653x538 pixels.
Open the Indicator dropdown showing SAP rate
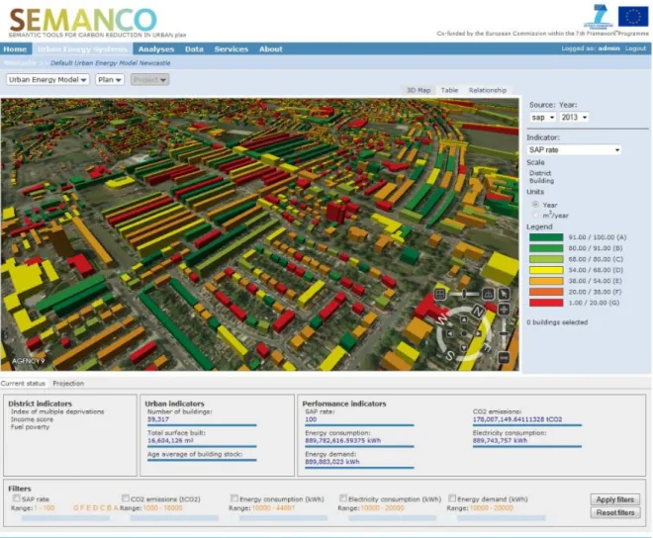tap(574, 149)
